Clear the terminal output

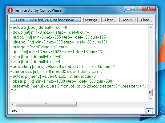109,20
